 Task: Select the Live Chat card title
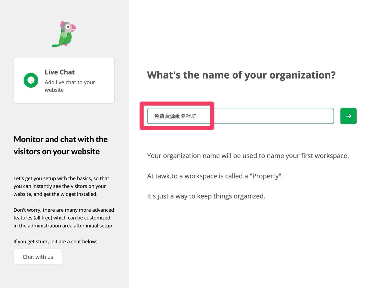(x=59, y=72)
